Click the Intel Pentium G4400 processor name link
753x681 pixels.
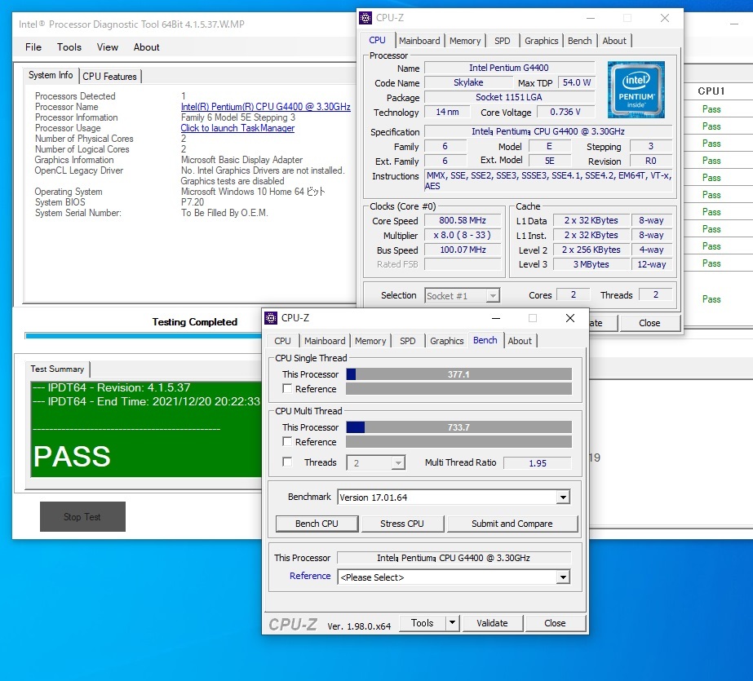tap(265, 107)
